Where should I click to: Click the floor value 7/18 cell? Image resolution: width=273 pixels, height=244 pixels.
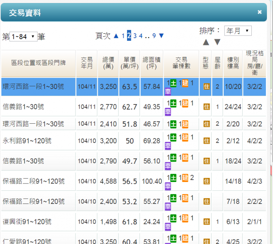point(233,202)
